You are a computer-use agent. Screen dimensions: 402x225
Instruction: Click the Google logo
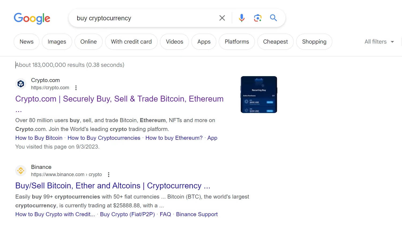[x=32, y=18]
